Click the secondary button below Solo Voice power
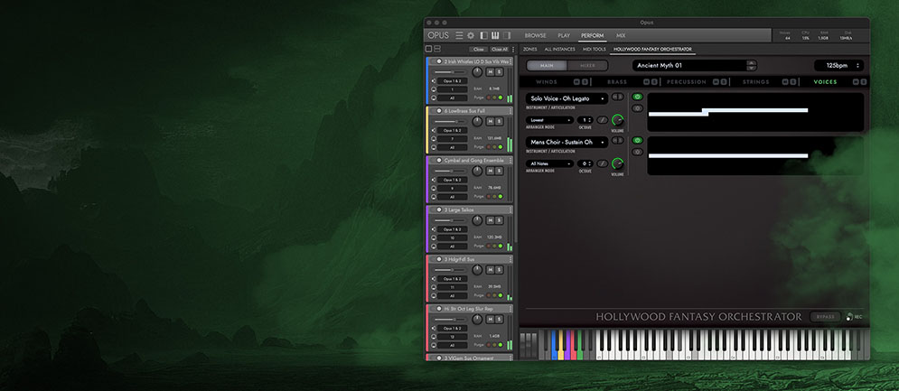Image resolution: width=899 pixels, height=391 pixels. [637, 108]
